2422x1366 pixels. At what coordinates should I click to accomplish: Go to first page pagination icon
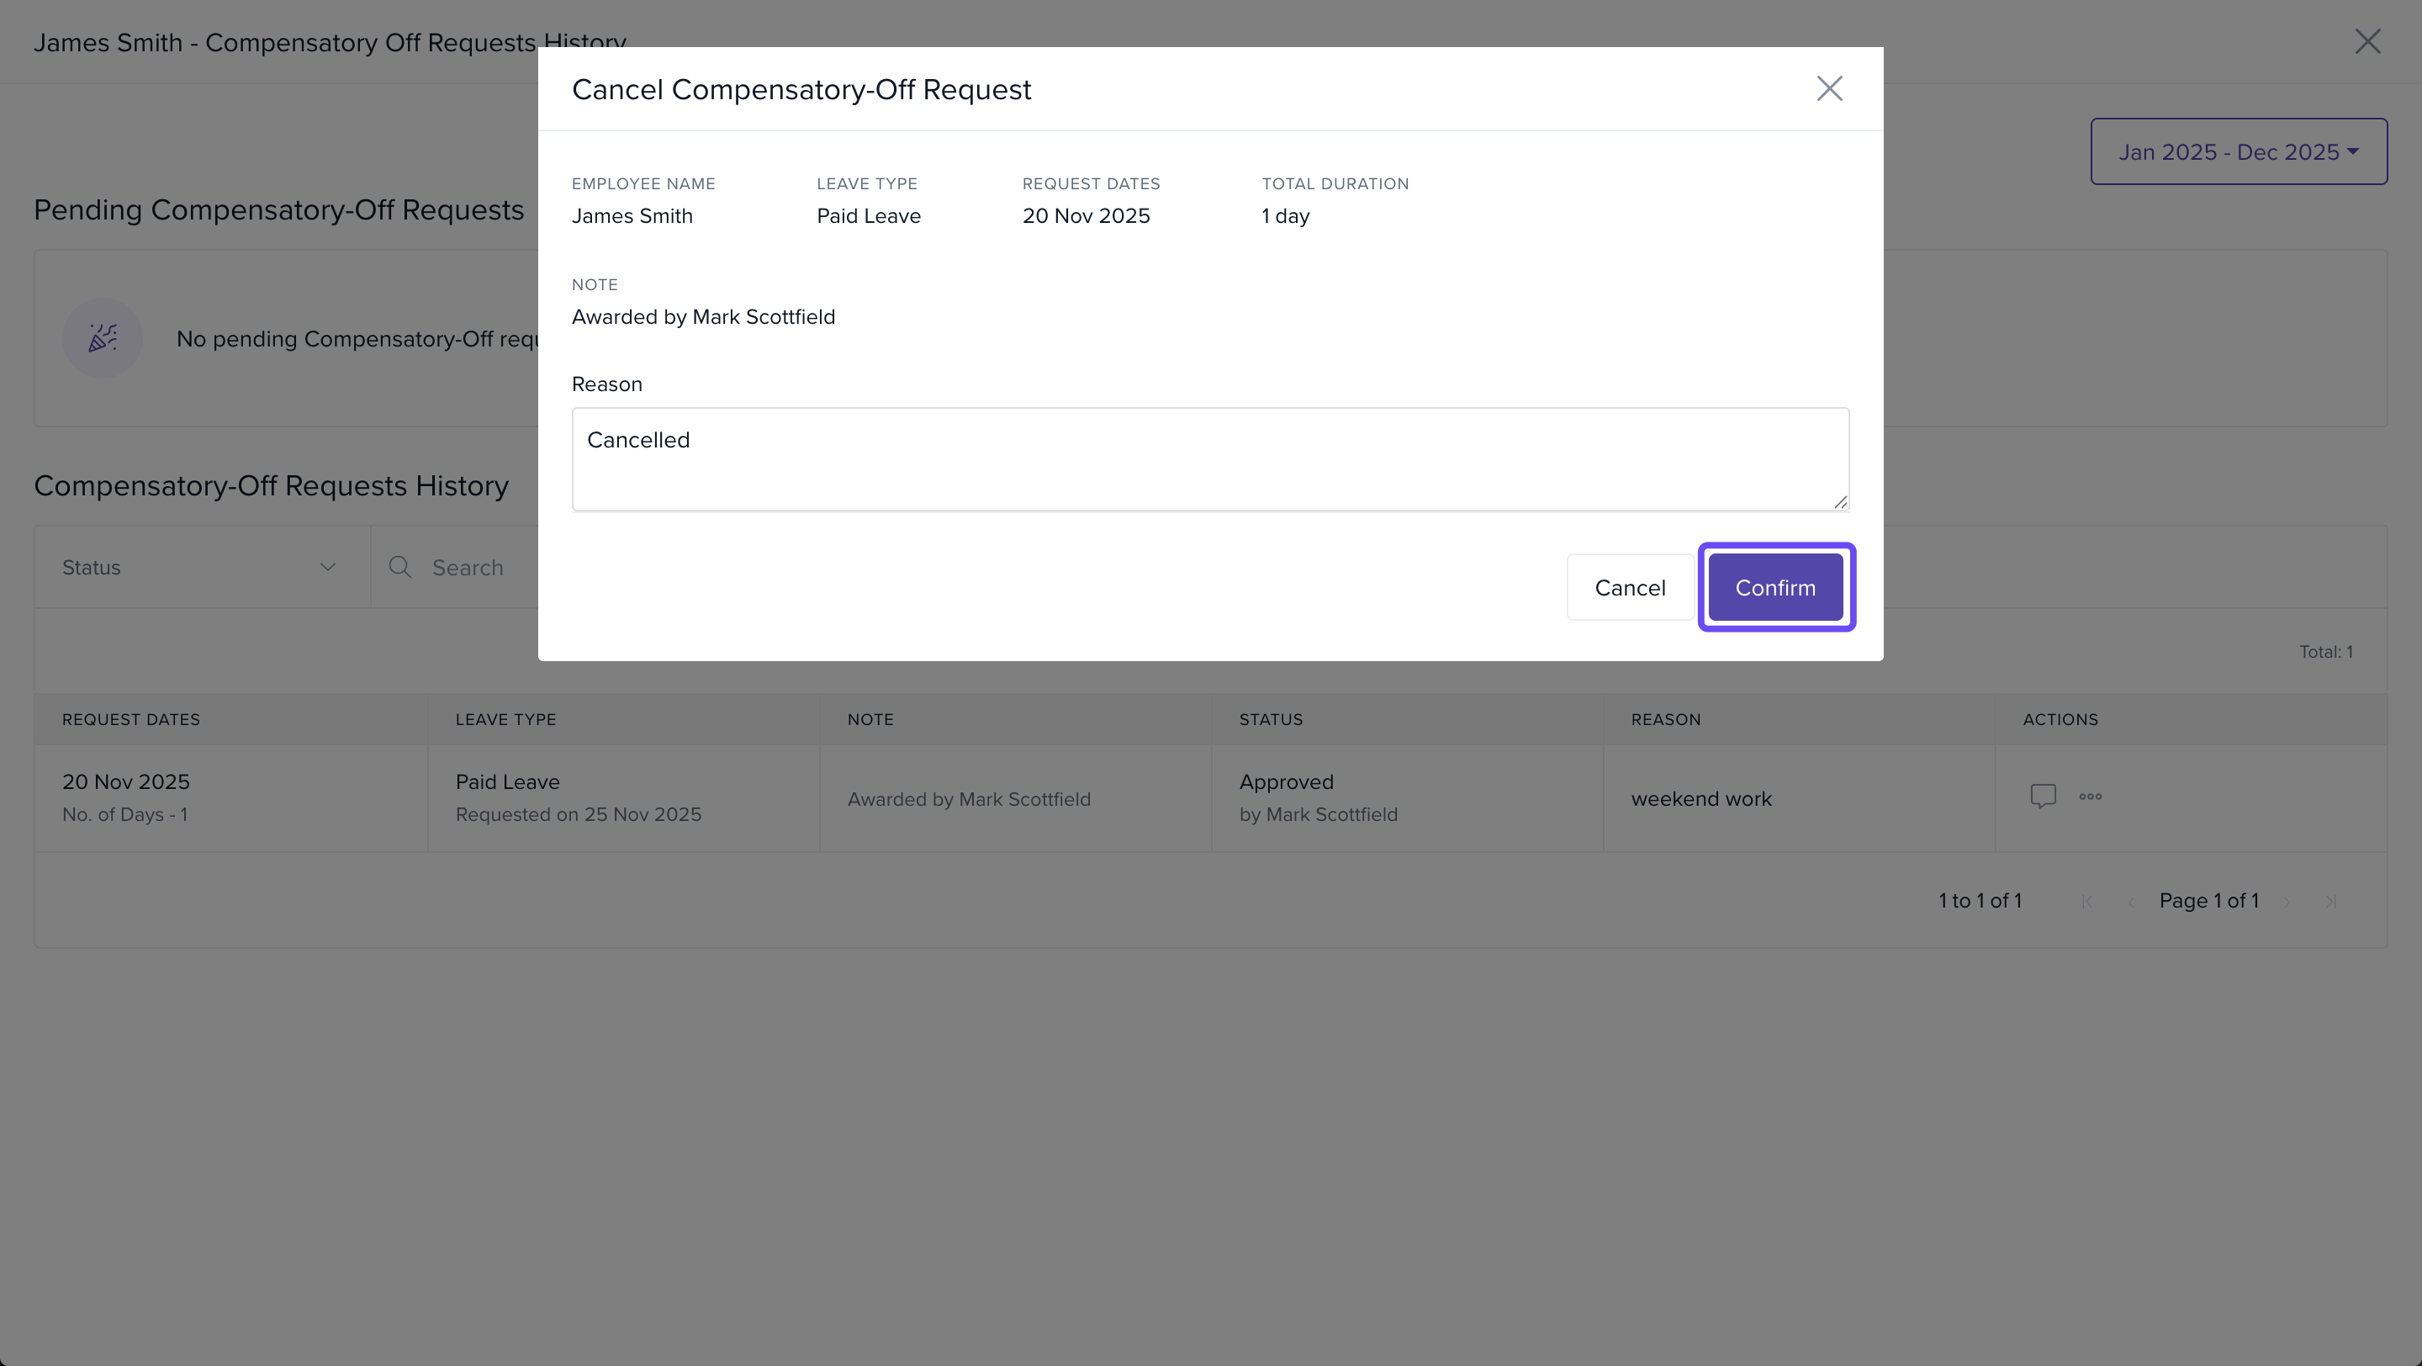click(2086, 902)
